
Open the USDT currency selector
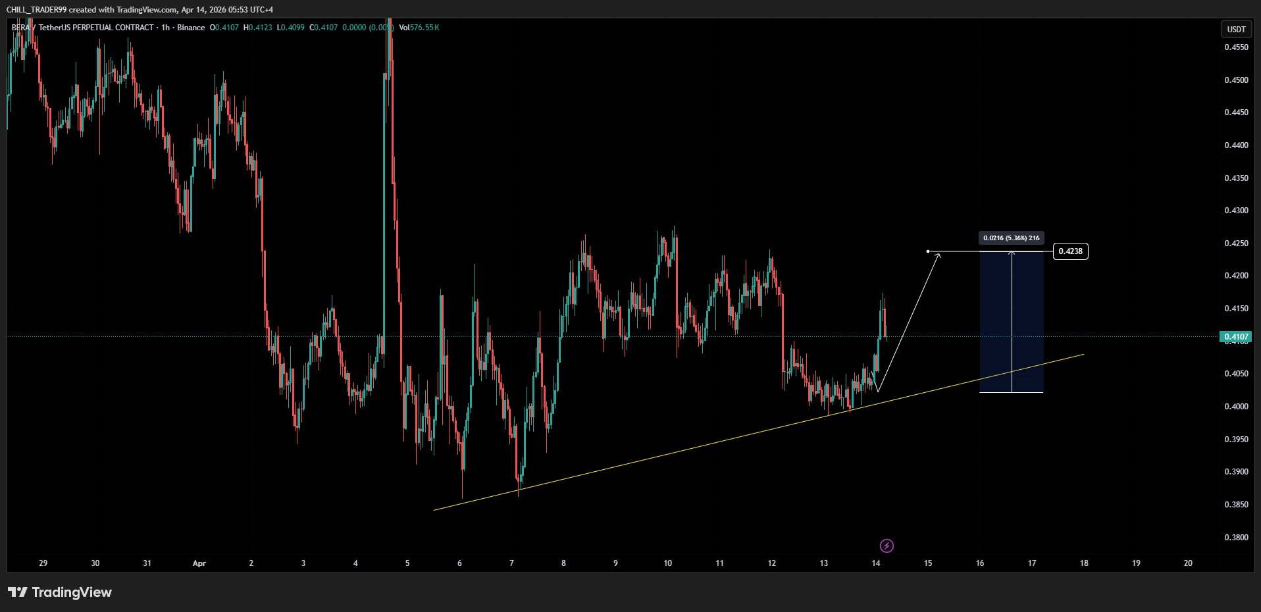click(1236, 29)
